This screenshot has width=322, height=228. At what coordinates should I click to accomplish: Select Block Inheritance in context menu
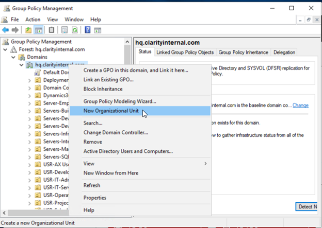pyautogui.click(x=140, y=89)
